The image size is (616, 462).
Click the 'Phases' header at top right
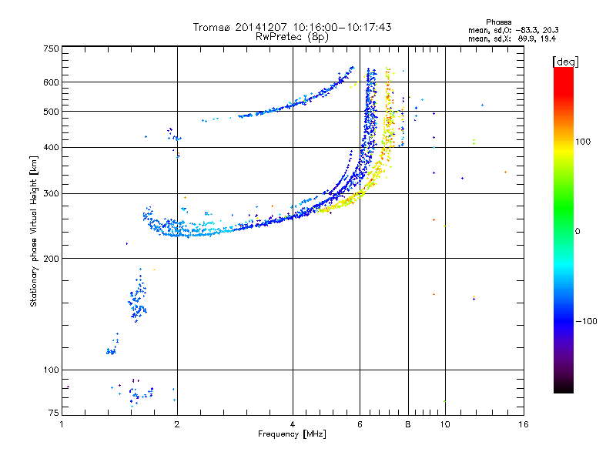point(498,22)
